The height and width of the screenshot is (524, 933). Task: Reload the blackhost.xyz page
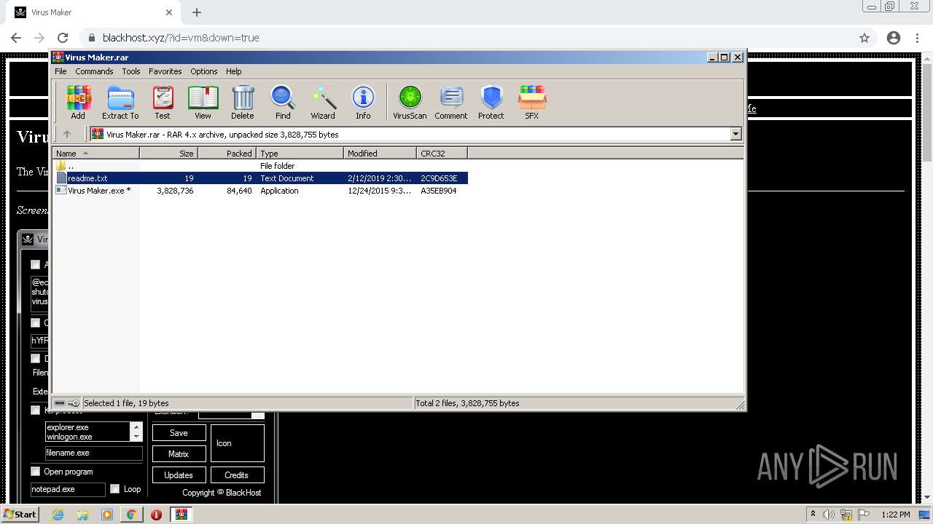[x=63, y=38]
